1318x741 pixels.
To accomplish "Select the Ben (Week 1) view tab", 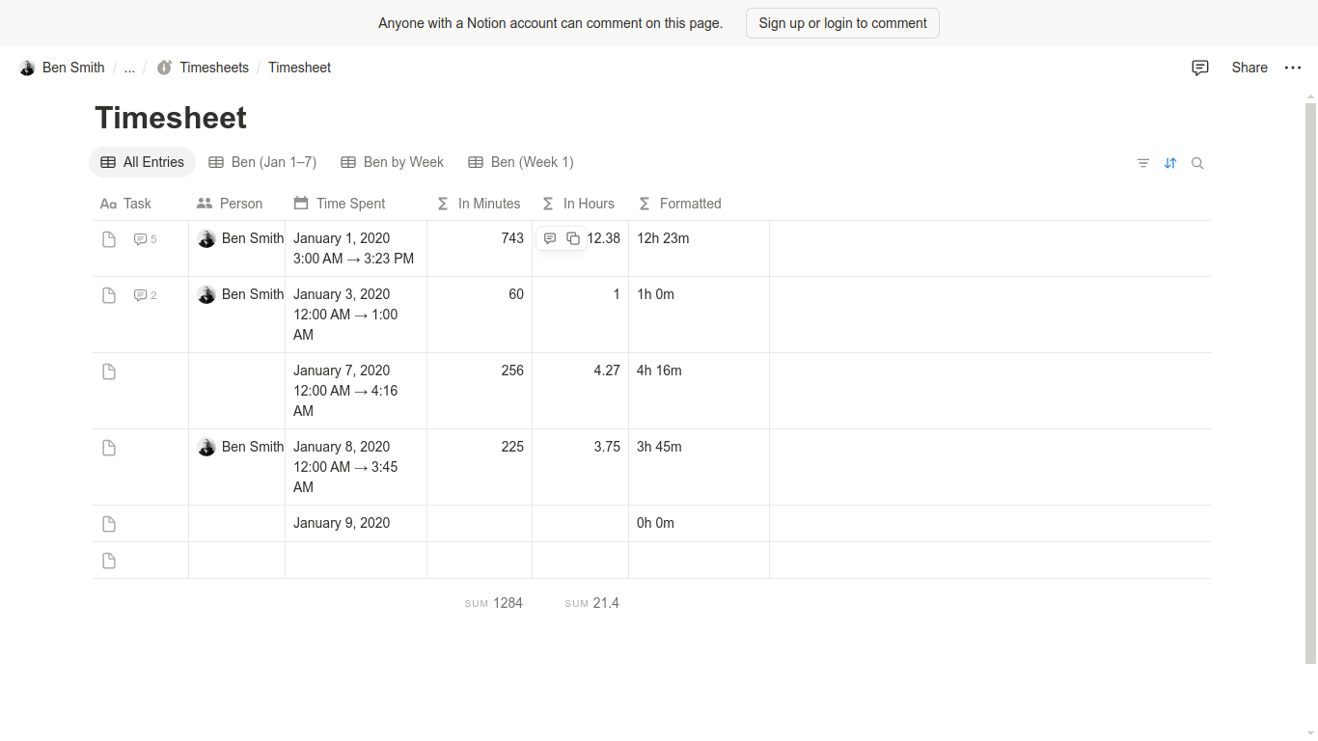I will click(x=520, y=162).
